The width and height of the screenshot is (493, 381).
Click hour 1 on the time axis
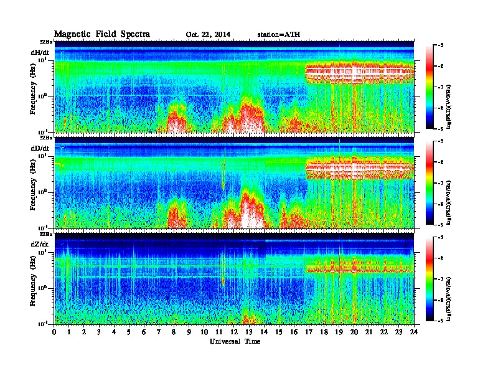point(69,332)
